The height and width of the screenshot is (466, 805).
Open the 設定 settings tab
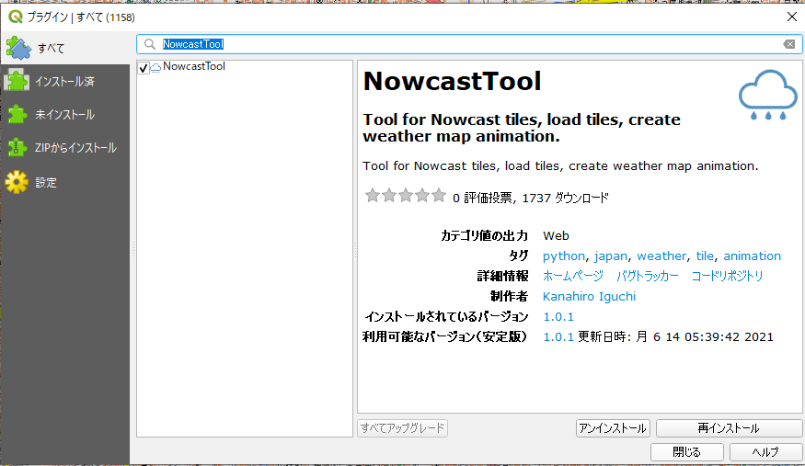tap(65, 183)
